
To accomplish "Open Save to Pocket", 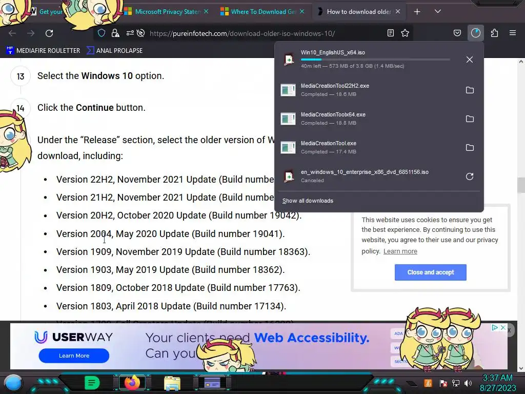I will coord(457,33).
